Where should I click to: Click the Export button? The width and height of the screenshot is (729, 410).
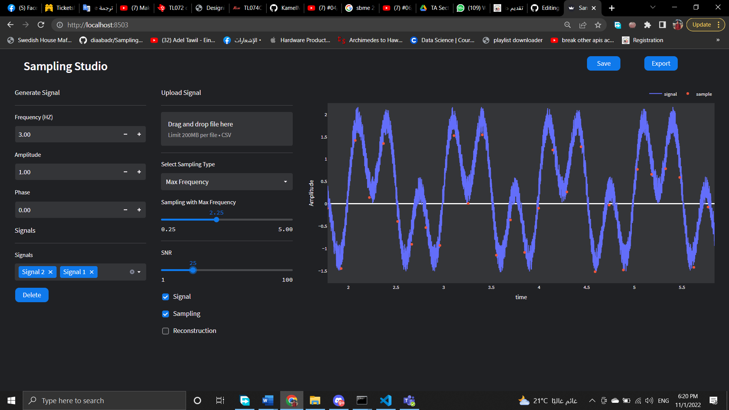[x=661, y=63]
